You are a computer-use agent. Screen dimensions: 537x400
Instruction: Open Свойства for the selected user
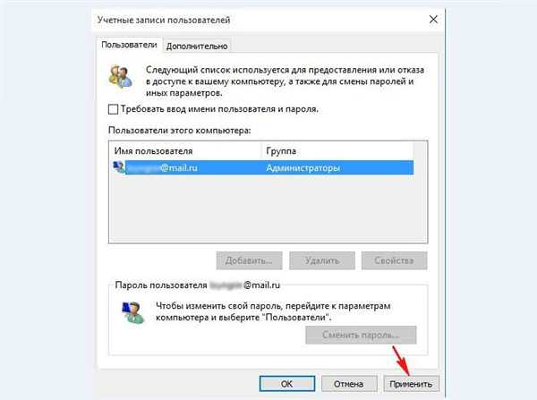click(x=394, y=260)
